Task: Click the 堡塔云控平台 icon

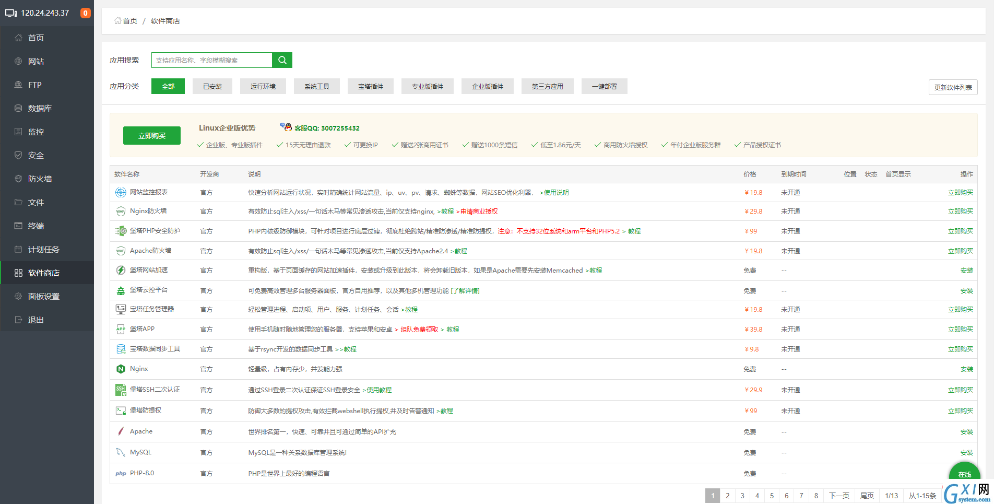Action: coord(121,290)
